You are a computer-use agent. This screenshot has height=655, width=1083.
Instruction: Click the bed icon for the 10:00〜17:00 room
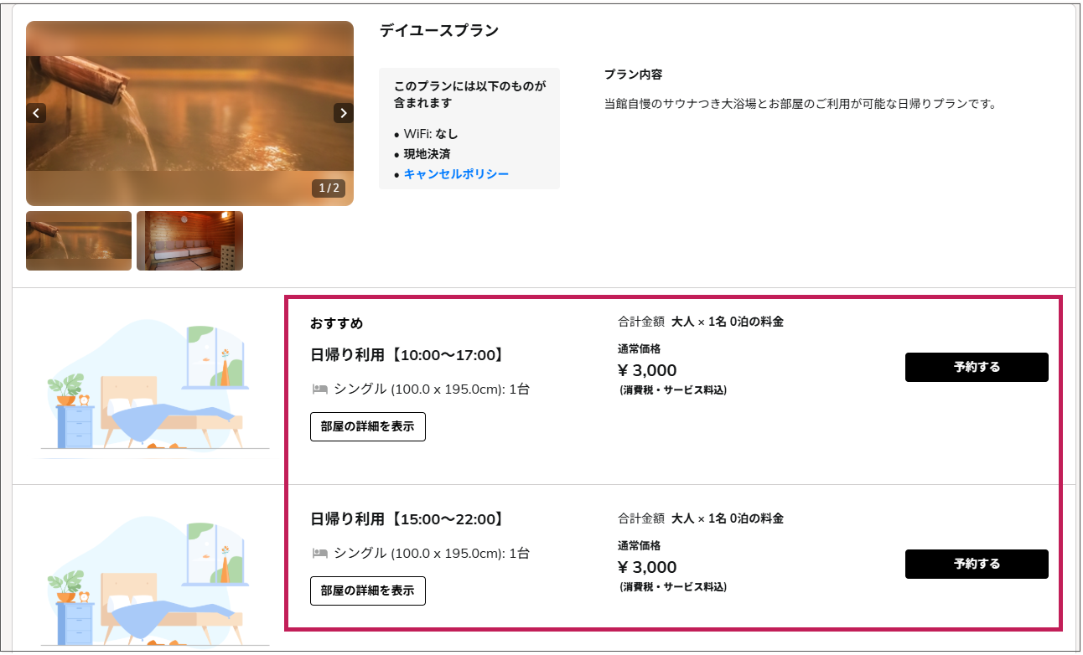click(319, 389)
